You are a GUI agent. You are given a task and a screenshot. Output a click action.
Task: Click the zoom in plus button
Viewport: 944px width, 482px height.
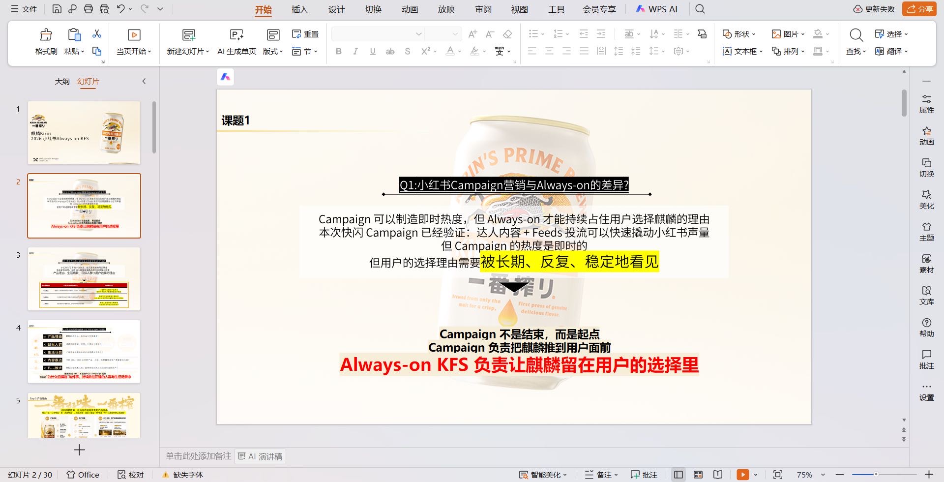tap(929, 475)
